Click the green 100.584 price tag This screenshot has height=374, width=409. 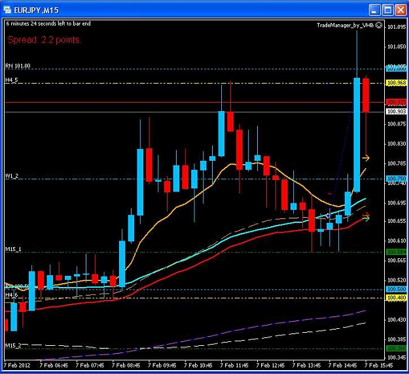point(396,252)
